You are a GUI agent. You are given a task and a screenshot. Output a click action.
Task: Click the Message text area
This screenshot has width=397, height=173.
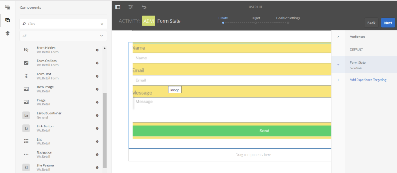click(x=232, y=110)
